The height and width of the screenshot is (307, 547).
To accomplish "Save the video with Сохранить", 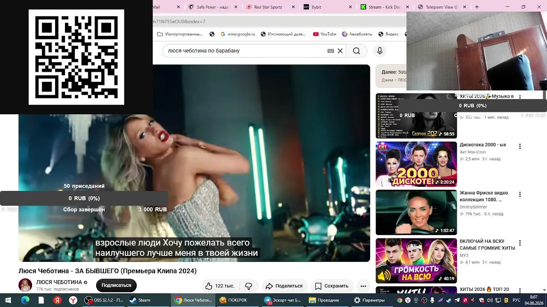I will 332,286.
